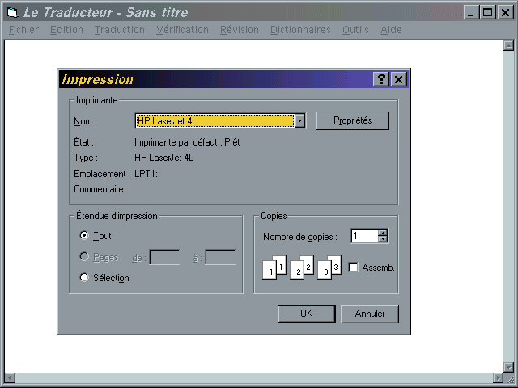Click the collation pages illustration marked 3 3
518x388 pixels.
click(x=329, y=268)
